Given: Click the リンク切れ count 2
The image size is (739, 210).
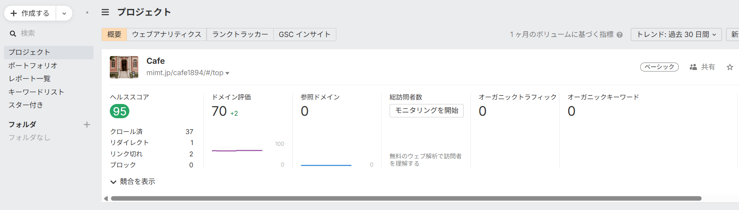Looking at the screenshot, I should [191, 154].
